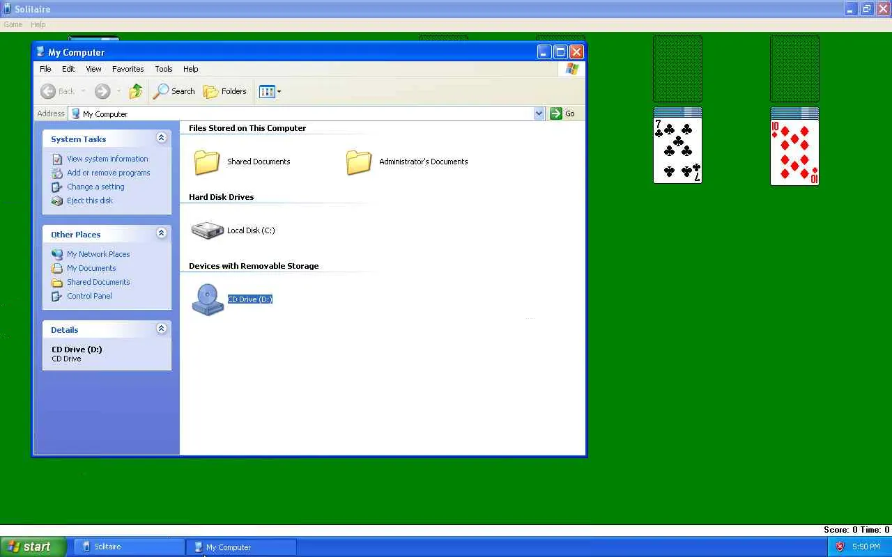Screen dimensions: 892x557
Task: Open the Help menu in My Computer
Action: pos(191,69)
